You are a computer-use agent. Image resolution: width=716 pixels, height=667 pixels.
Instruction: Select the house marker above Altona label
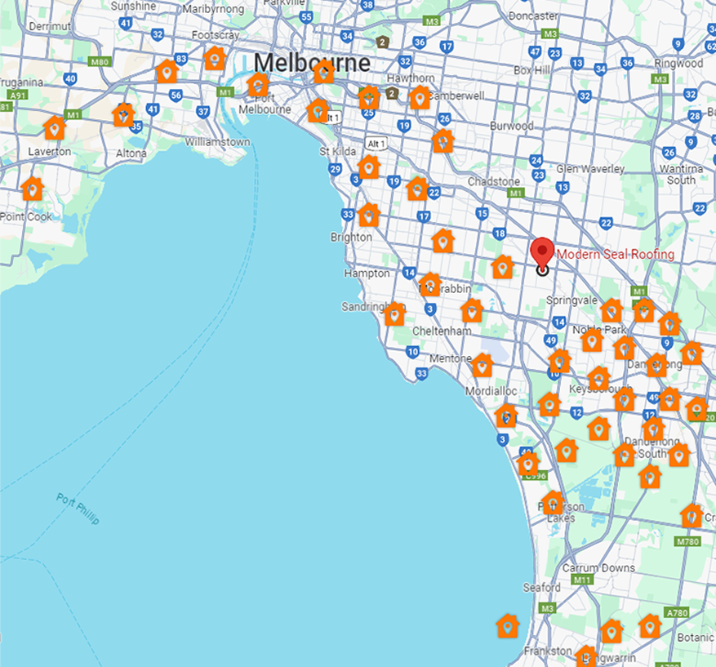(124, 115)
